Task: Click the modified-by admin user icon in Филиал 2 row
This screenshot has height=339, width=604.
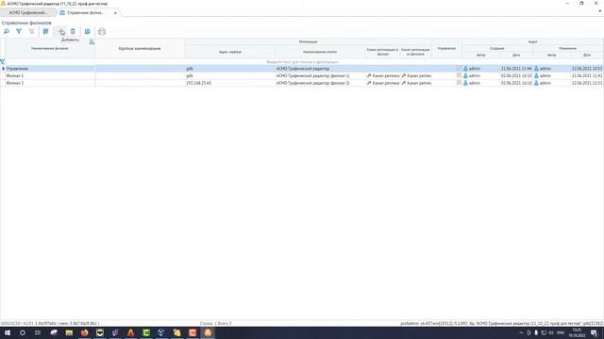Action: point(536,83)
